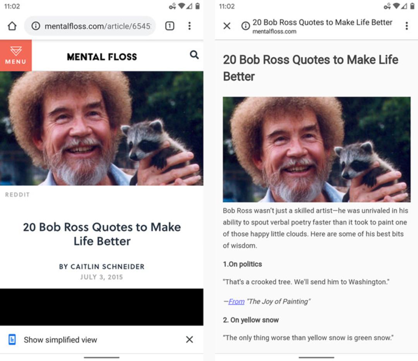Tap the Bob Ross photo in article
418x361 pixels.
pyautogui.click(x=101, y=128)
